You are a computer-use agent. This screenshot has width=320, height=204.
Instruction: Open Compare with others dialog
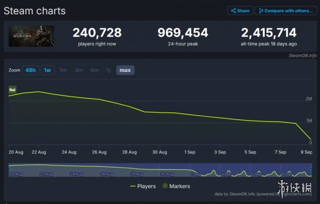pos(286,11)
